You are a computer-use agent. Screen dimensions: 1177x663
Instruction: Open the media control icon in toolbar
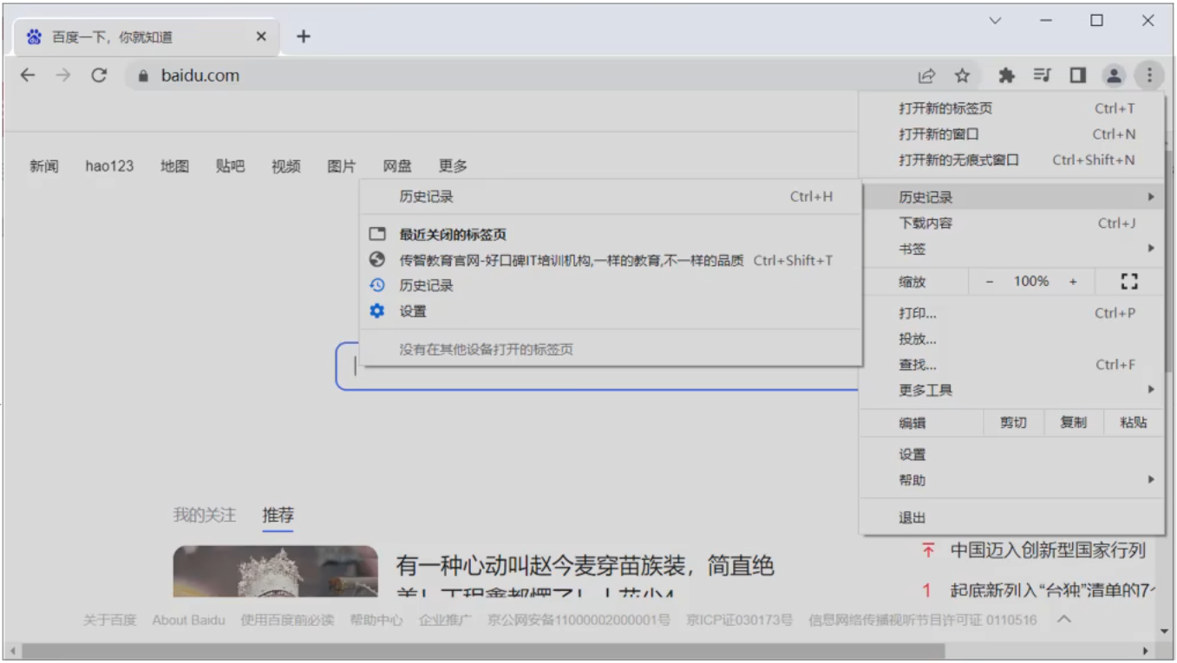pyautogui.click(x=1042, y=75)
